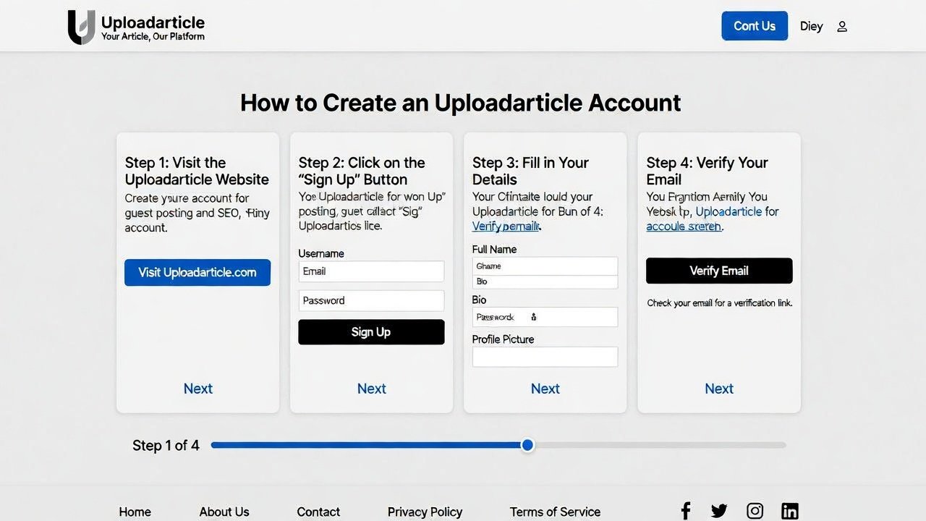The height and width of the screenshot is (521, 926).
Task: Click Next under Step 4
Action: 718,389
